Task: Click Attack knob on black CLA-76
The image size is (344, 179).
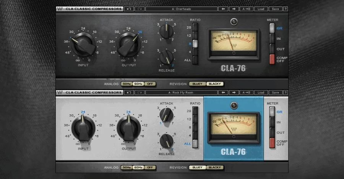Action: 166,31
